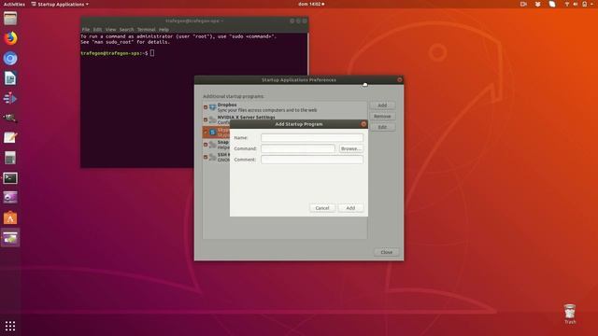
Task: Select the Dropbox startup entry name
Action: (x=227, y=105)
